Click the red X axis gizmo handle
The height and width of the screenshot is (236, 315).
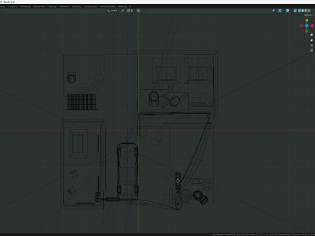(312, 26)
